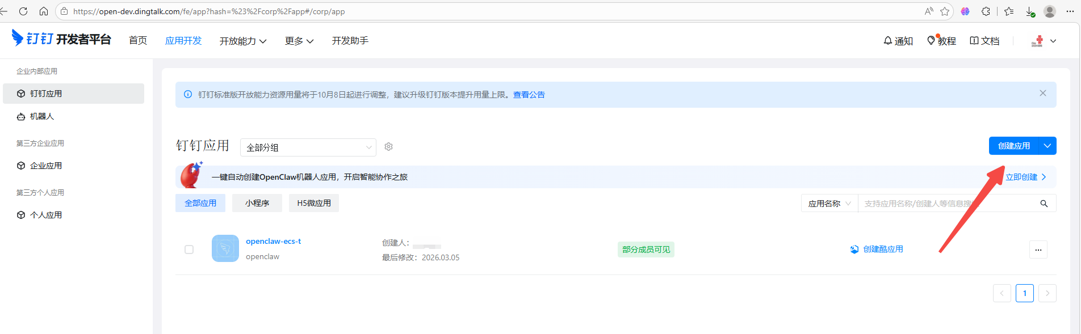
Task: Click the DingTalk developer platform logo
Action: pyautogui.click(x=61, y=39)
